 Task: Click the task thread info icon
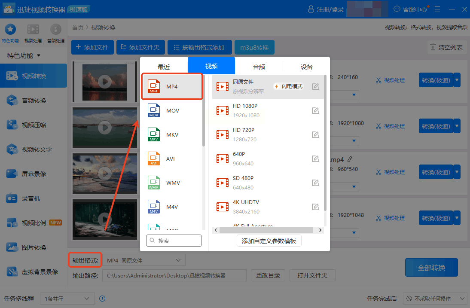tap(102, 299)
